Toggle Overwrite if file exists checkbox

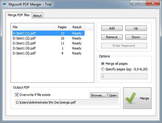coord(17,95)
